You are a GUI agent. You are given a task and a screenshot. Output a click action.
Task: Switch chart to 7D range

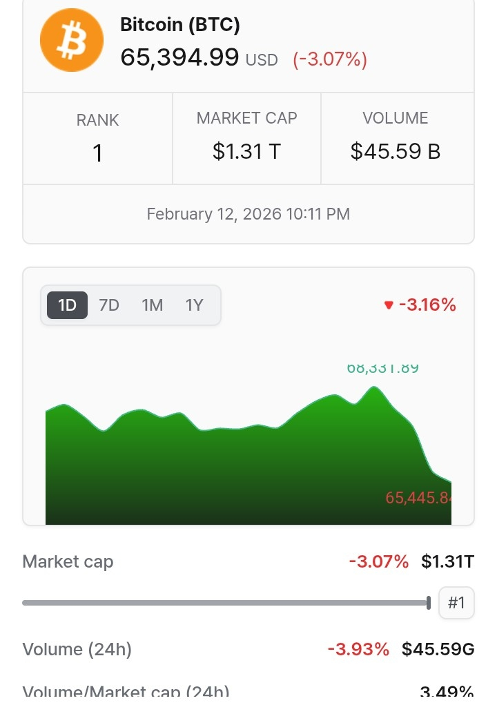pyautogui.click(x=109, y=305)
